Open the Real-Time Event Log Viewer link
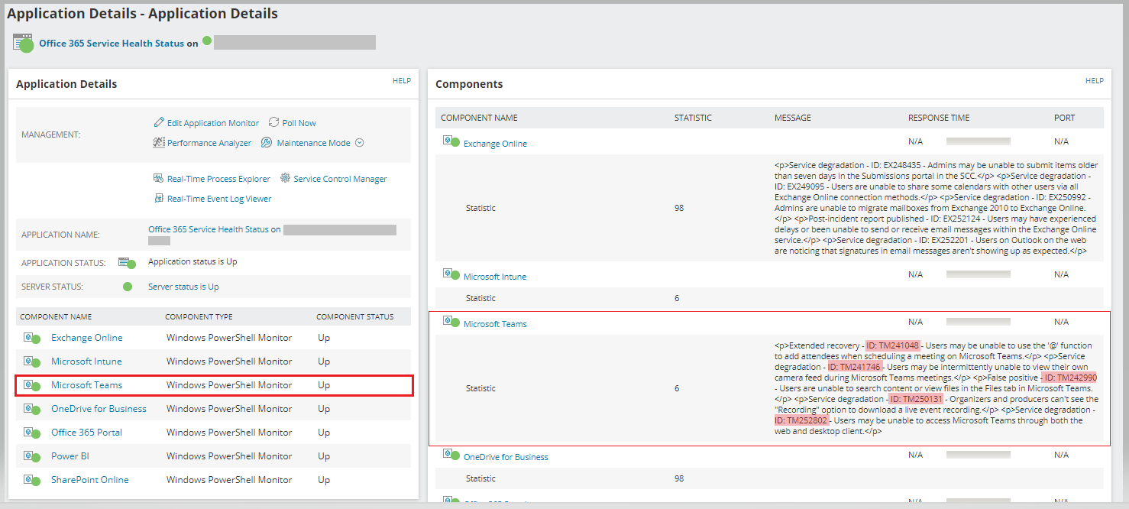The height and width of the screenshot is (509, 1129). pos(219,199)
